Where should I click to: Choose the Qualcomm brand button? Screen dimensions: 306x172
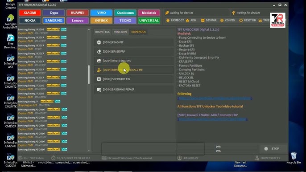[125, 12]
